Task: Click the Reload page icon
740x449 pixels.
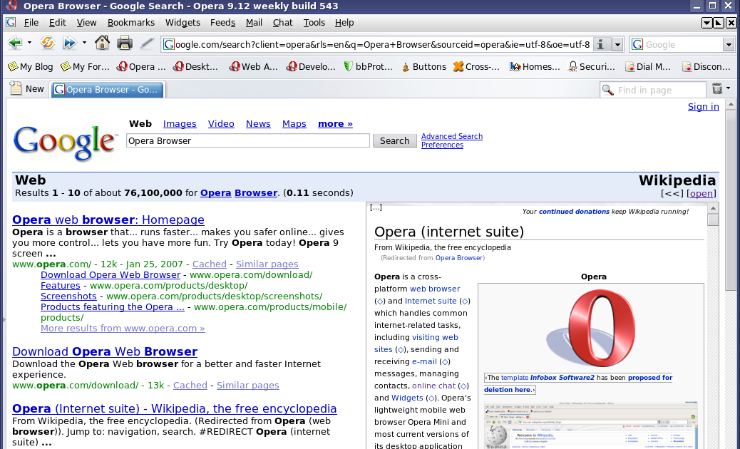Action: click(47, 43)
